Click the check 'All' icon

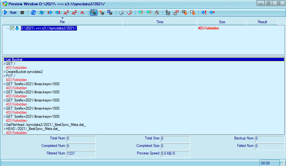(176, 13)
